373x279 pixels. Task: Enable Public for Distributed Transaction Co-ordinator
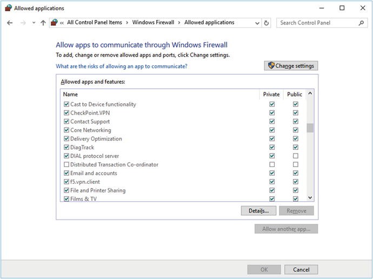click(296, 164)
